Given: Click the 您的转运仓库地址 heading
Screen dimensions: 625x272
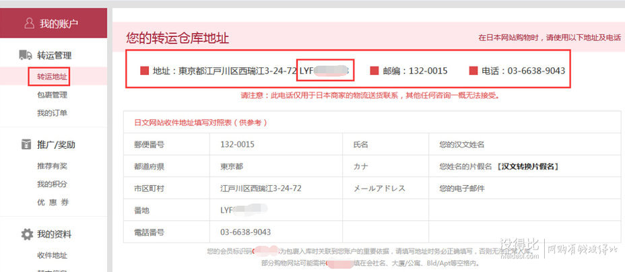Looking at the screenshot, I should coord(177,38).
